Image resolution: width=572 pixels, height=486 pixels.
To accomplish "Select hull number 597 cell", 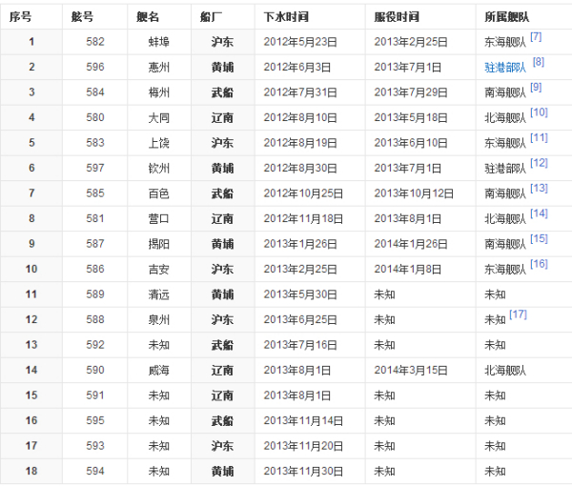I will pos(95,168).
